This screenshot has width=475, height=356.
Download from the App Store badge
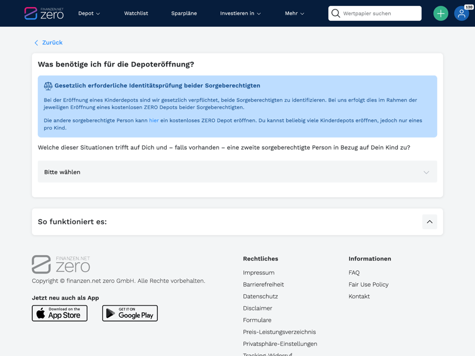pos(59,313)
